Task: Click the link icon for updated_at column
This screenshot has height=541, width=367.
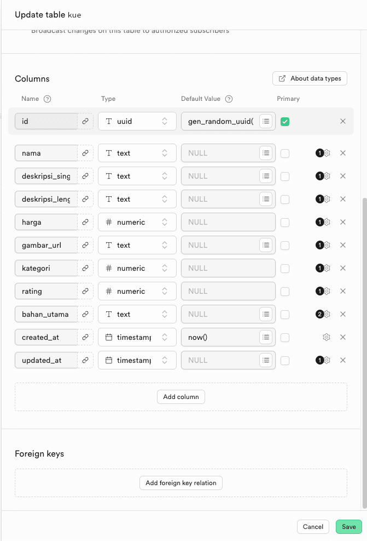Action: click(x=85, y=360)
